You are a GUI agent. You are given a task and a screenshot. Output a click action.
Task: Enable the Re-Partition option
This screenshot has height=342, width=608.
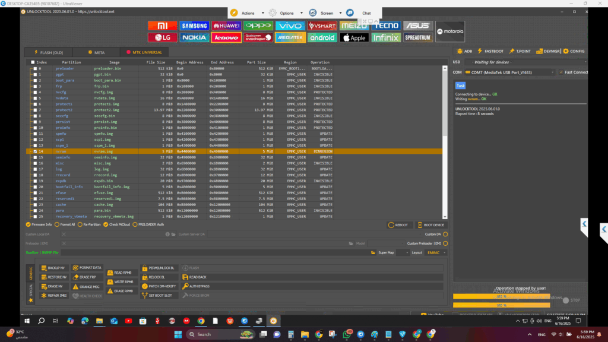pyautogui.click(x=80, y=224)
